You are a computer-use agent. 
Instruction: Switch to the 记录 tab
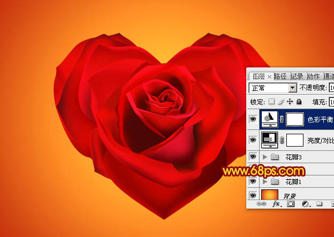click(297, 76)
